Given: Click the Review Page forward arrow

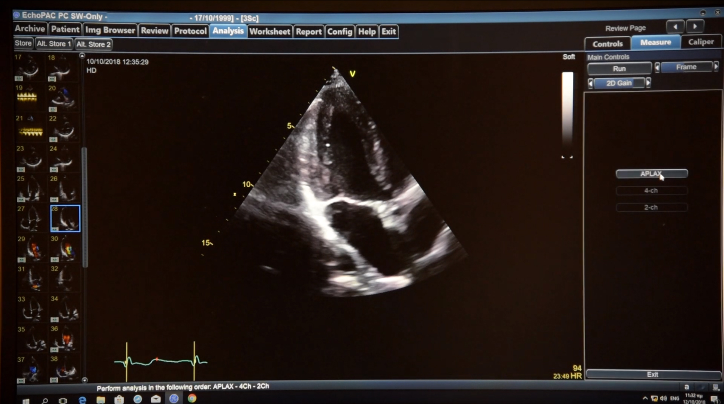Looking at the screenshot, I should point(696,26).
